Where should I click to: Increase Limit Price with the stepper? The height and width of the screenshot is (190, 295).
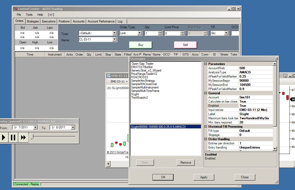(182, 32)
